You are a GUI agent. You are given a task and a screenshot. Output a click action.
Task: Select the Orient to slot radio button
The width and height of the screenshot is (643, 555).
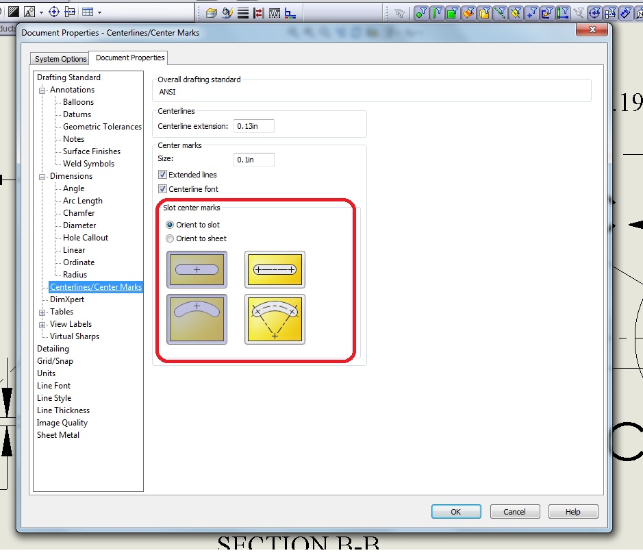(x=170, y=225)
